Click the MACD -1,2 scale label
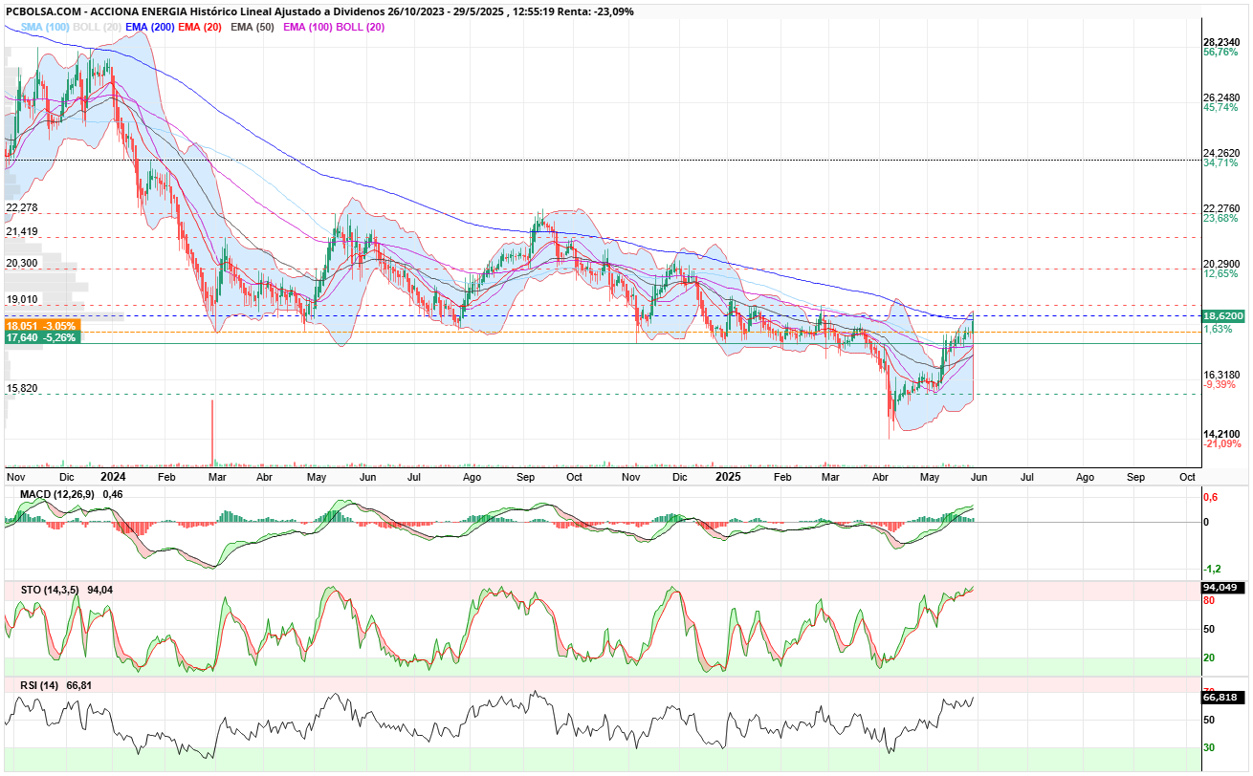 click(x=1212, y=568)
